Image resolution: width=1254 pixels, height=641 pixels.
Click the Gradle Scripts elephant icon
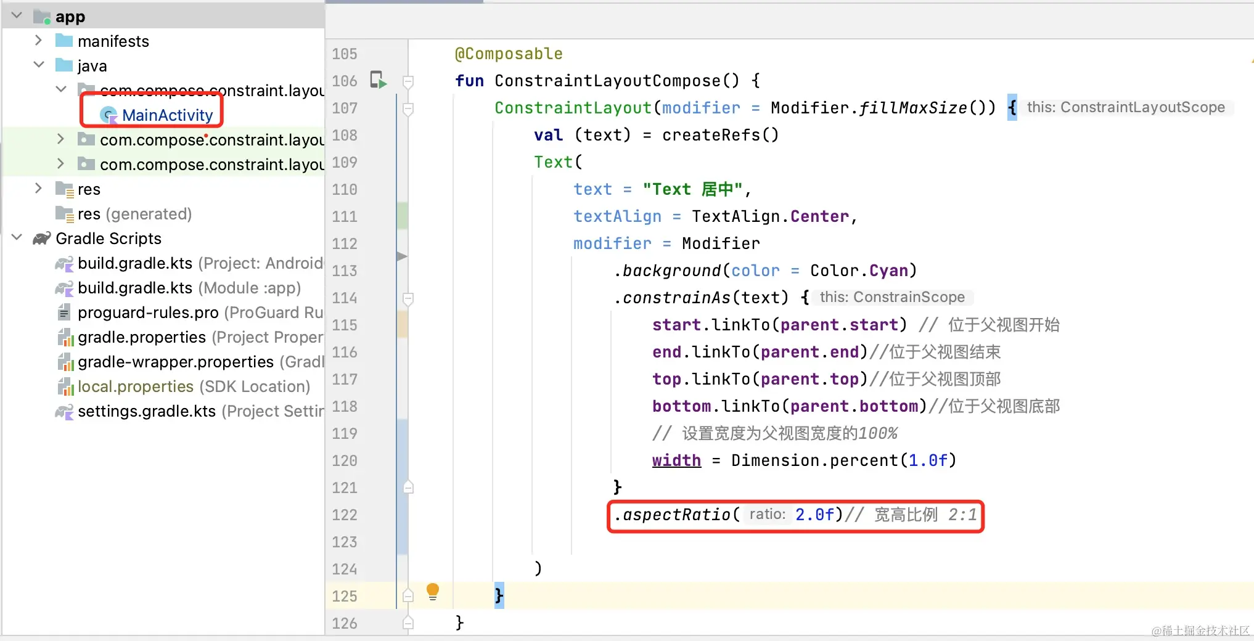(42, 239)
